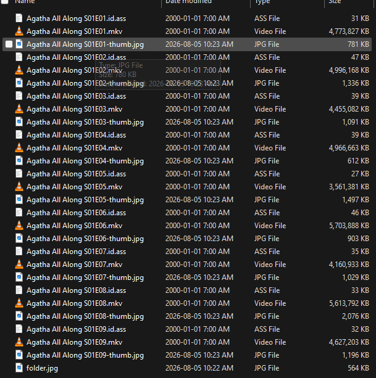Select file Agatha All Along S01E01.mkv
The width and height of the screenshot is (376, 378).
(x=74, y=31)
